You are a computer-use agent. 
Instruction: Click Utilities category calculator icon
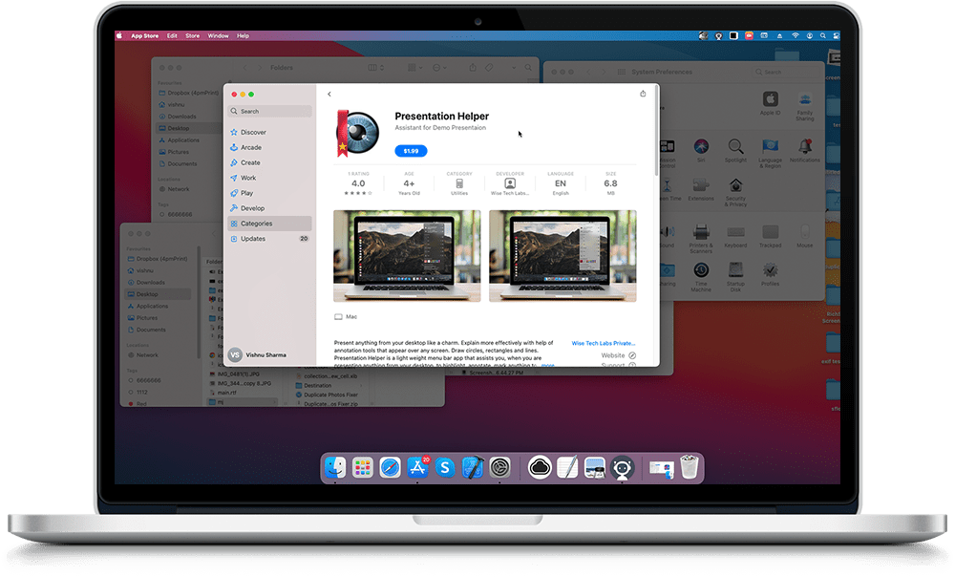tap(459, 183)
